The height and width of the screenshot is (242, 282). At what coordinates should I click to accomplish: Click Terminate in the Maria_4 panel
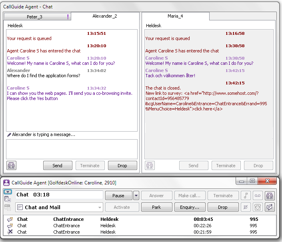click(226, 166)
